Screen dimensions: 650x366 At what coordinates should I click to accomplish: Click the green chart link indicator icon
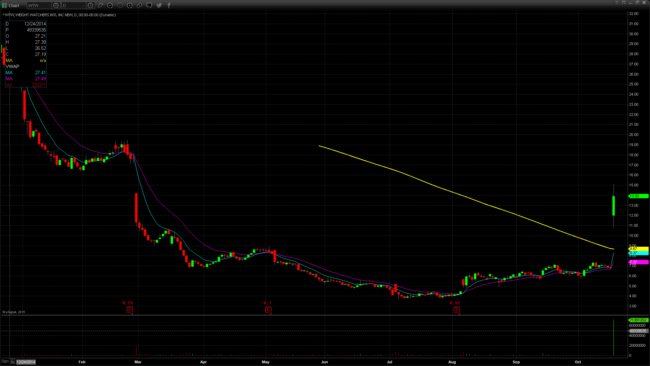[4, 5]
